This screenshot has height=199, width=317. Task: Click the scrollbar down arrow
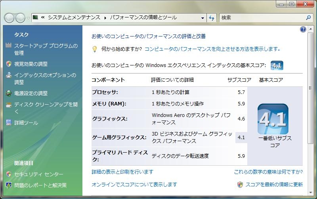tap(310, 193)
